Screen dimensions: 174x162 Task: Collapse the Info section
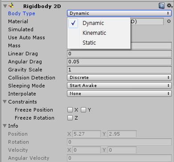point(5,126)
